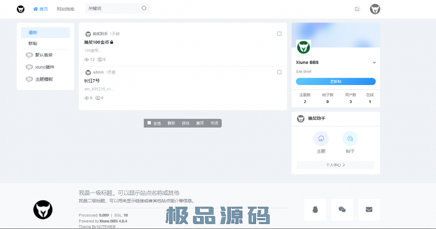Open the 个人中心 link
The image size is (436, 229).
click(x=336, y=165)
